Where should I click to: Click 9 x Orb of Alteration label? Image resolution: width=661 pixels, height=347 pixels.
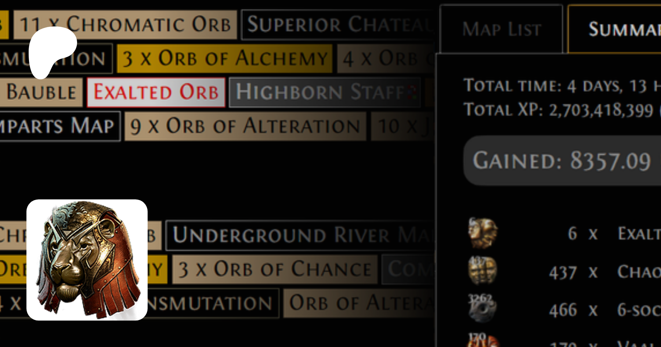tap(245, 126)
